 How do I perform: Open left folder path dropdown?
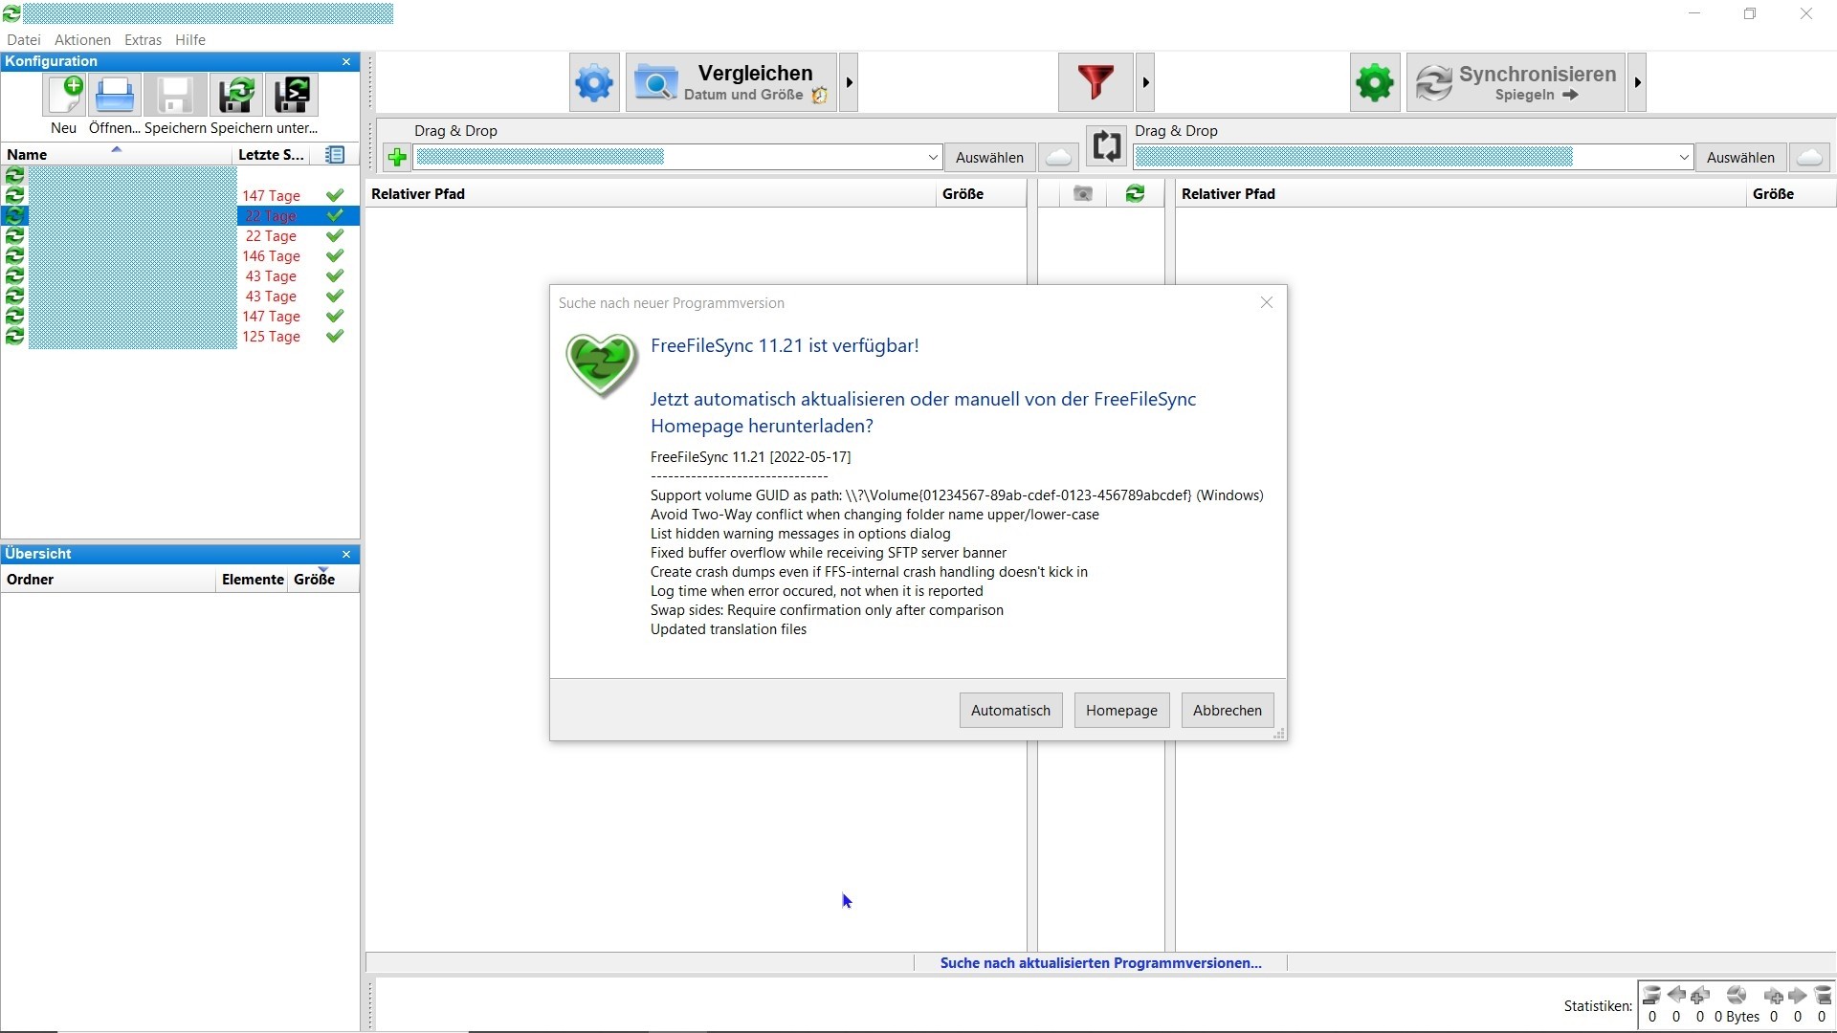click(x=933, y=158)
